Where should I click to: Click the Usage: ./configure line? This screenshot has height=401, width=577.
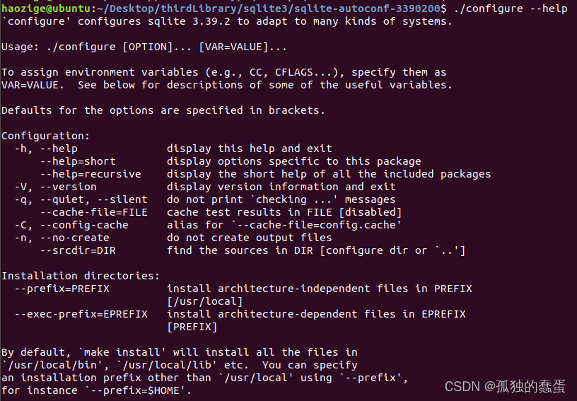tap(144, 47)
